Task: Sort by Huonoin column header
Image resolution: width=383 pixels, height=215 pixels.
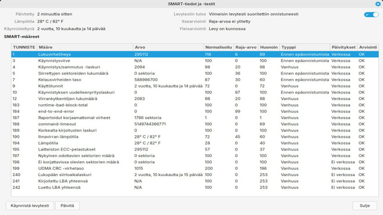Action: click(x=269, y=47)
